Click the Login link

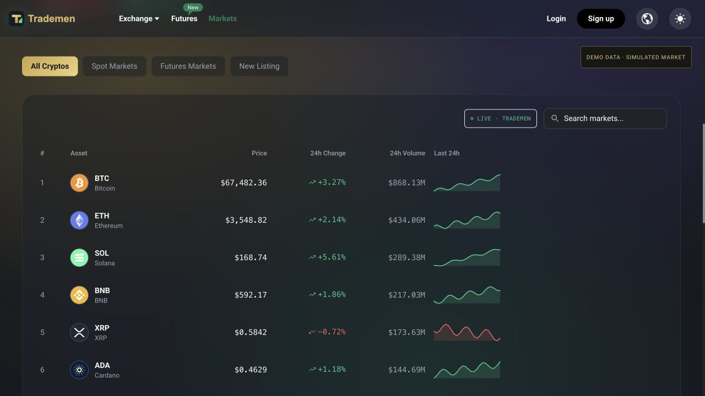(x=556, y=19)
